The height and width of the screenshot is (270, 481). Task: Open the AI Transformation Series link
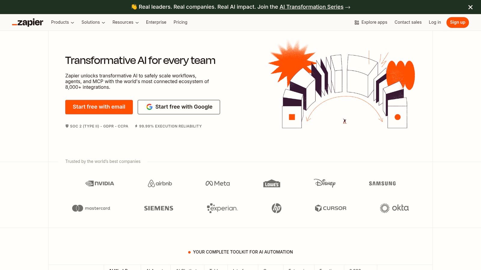311,7
